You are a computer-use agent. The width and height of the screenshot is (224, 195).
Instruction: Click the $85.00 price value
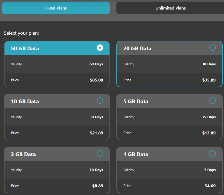[96, 80]
